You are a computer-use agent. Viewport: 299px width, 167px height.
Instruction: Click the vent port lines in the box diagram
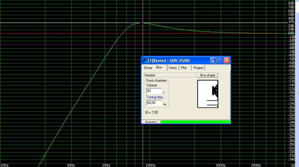tap(212, 103)
